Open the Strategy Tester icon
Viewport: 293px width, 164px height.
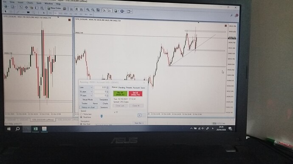point(42,8)
